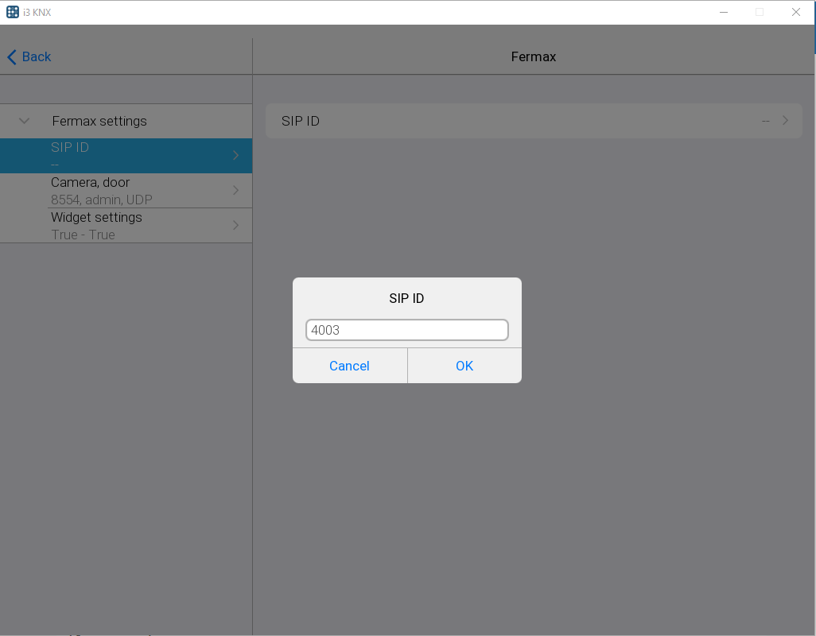Collapse the Fermax settings section chevron
The image size is (816, 636).
[24, 121]
